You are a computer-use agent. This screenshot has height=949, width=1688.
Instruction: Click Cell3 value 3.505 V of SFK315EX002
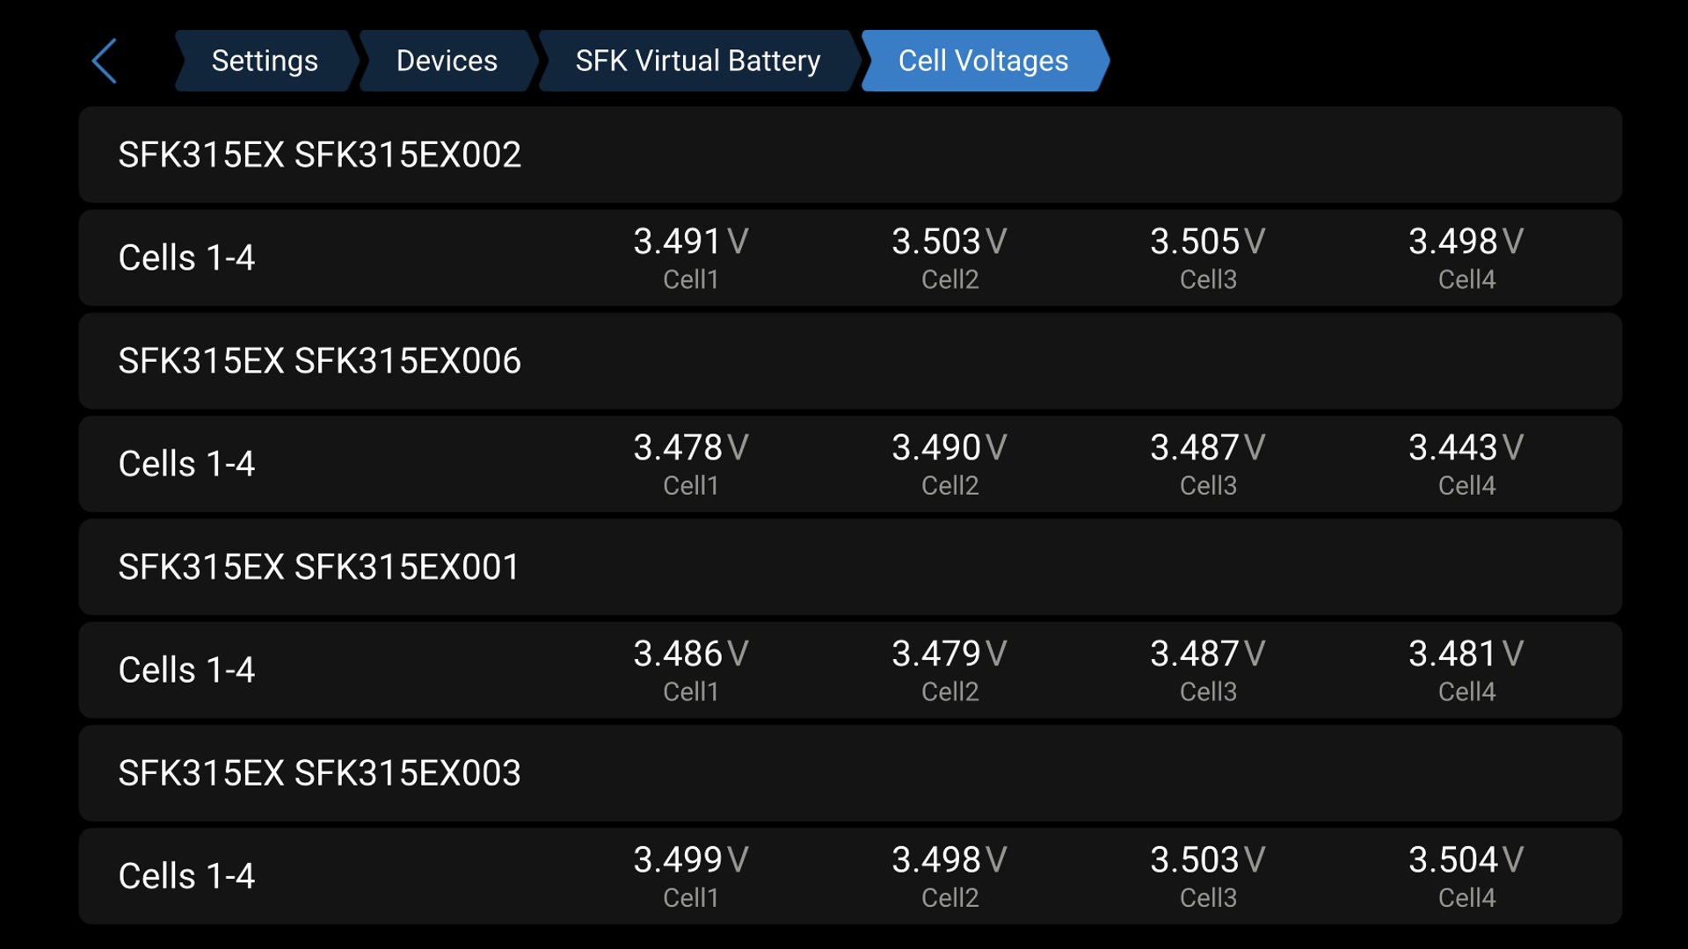[x=1205, y=242]
